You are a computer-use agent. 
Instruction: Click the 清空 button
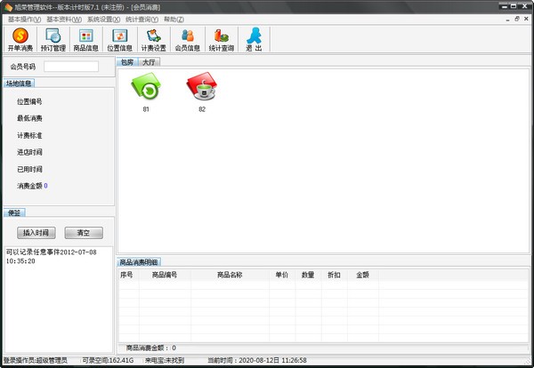click(84, 233)
